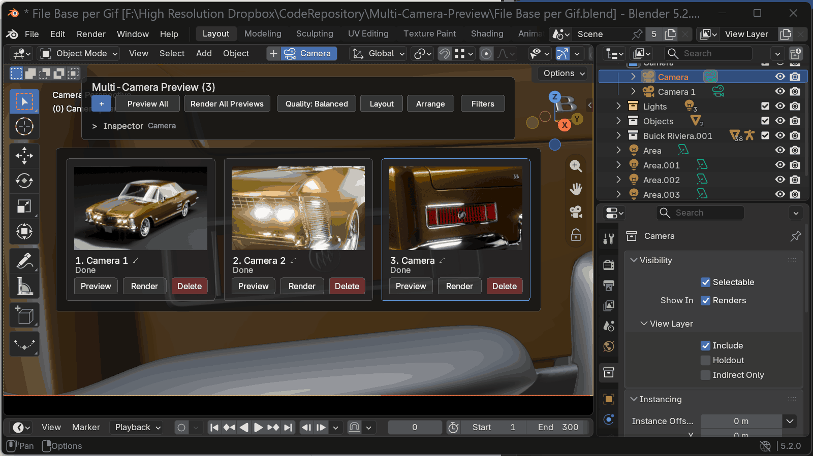Open the World properties tab

(x=609, y=346)
